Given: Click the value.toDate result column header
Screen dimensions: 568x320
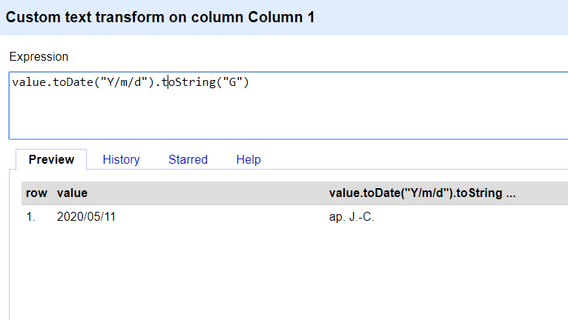Looking at the screenshot, I should click(x=422, y=193).
